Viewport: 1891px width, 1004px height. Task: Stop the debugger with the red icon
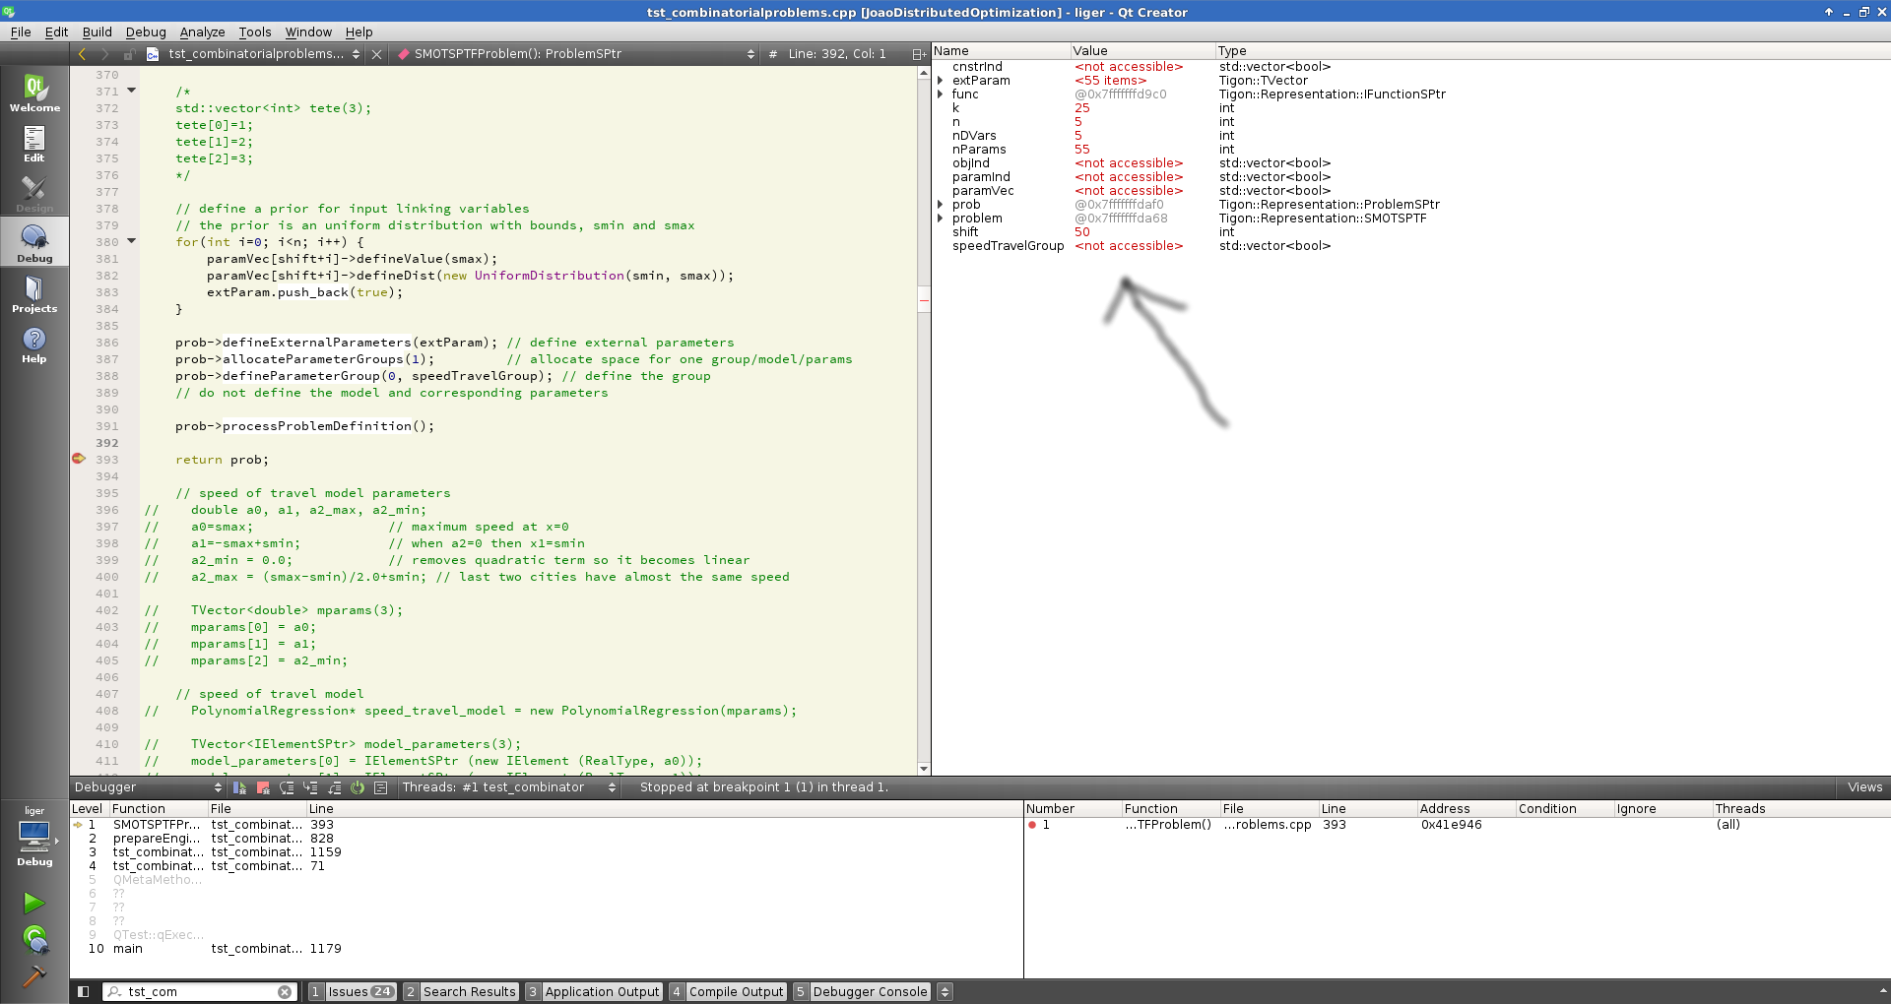(x=263, y=787)
